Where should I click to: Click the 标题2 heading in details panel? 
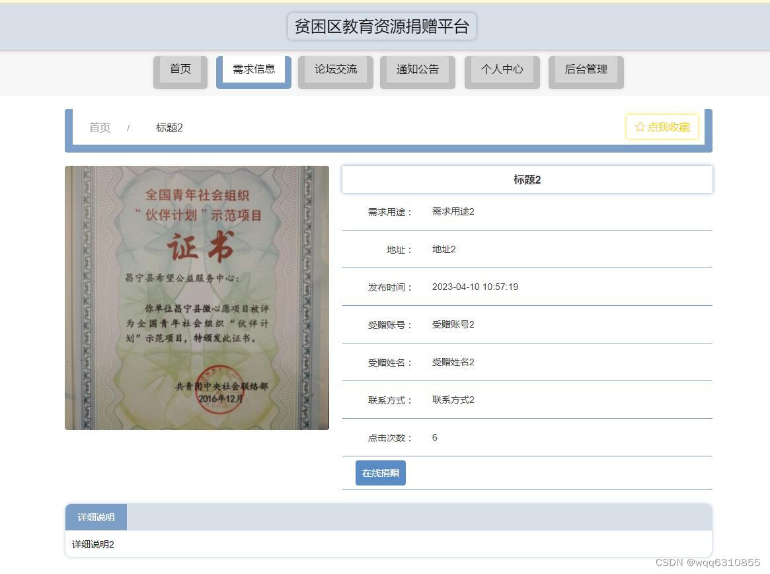527,180
